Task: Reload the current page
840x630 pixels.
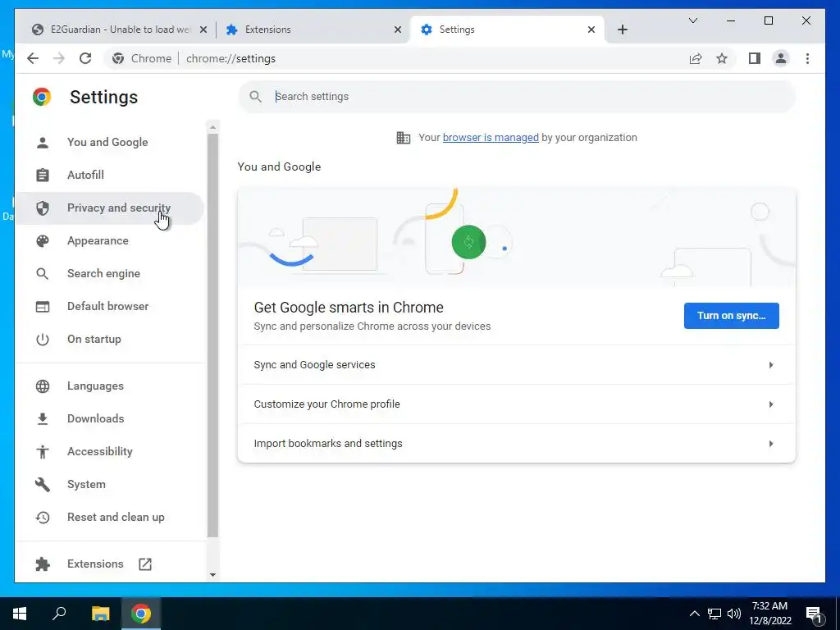Action: (x=85, y=58)
